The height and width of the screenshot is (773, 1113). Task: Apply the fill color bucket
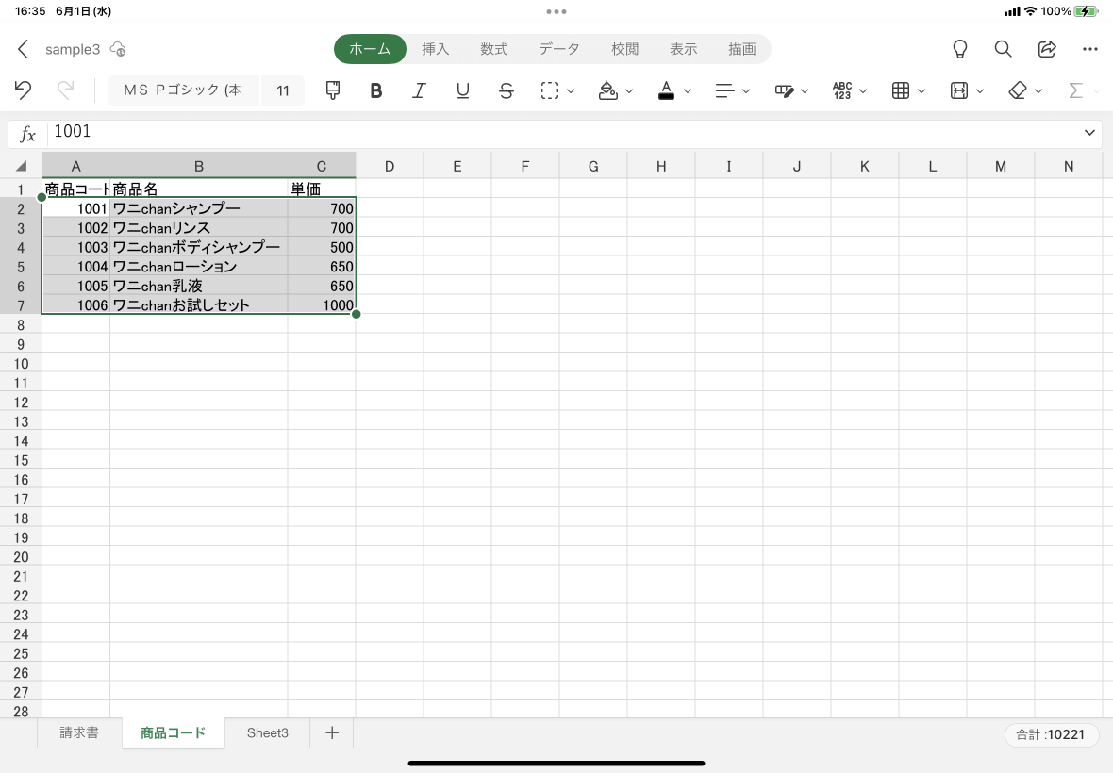click(607, 90)
